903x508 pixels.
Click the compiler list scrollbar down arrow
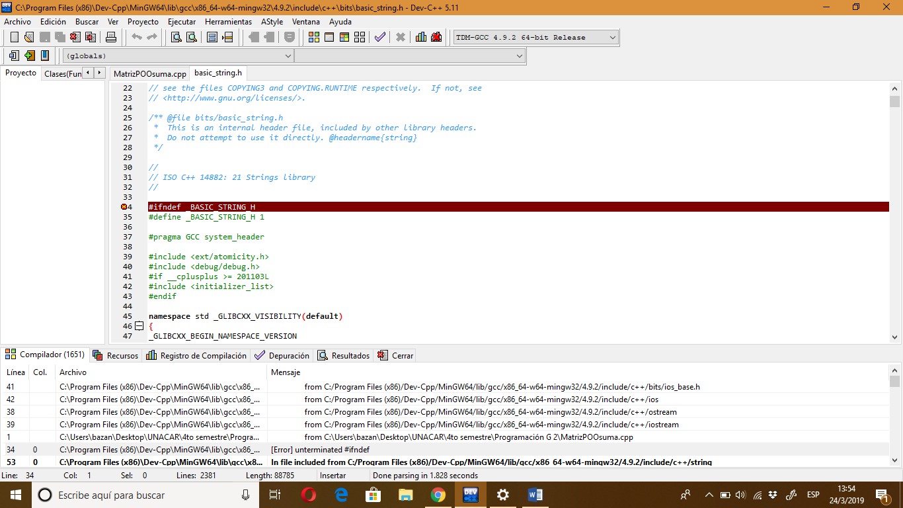pyautogui.click(x=894, y=461)
